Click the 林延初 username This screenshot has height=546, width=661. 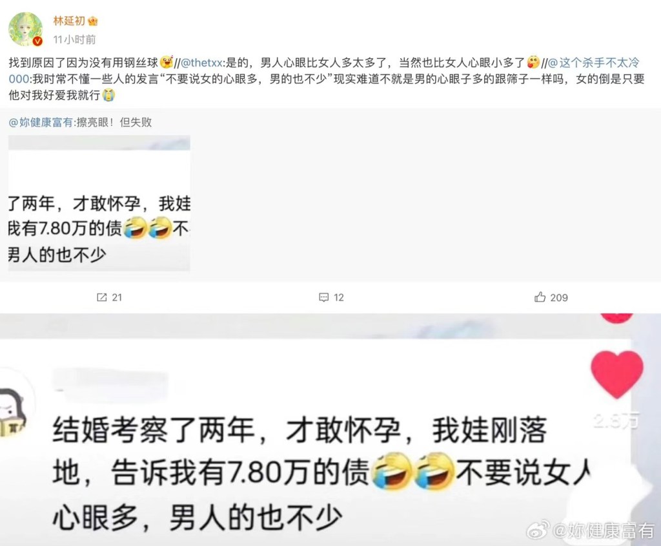69,21
